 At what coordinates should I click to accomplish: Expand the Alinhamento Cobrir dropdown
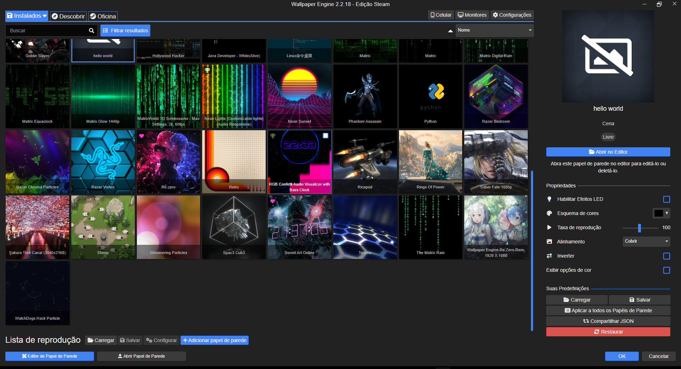(x=646, y=241)
